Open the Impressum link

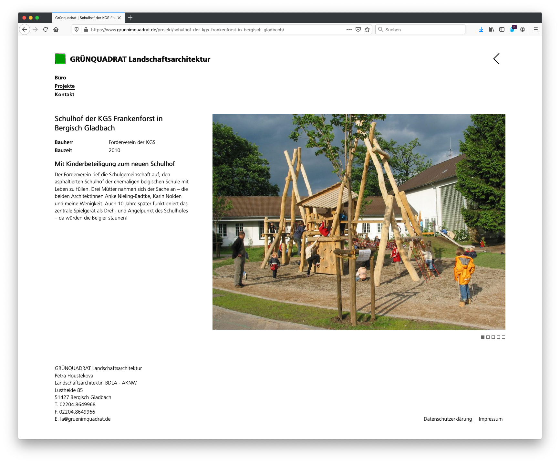click(491, 419)
